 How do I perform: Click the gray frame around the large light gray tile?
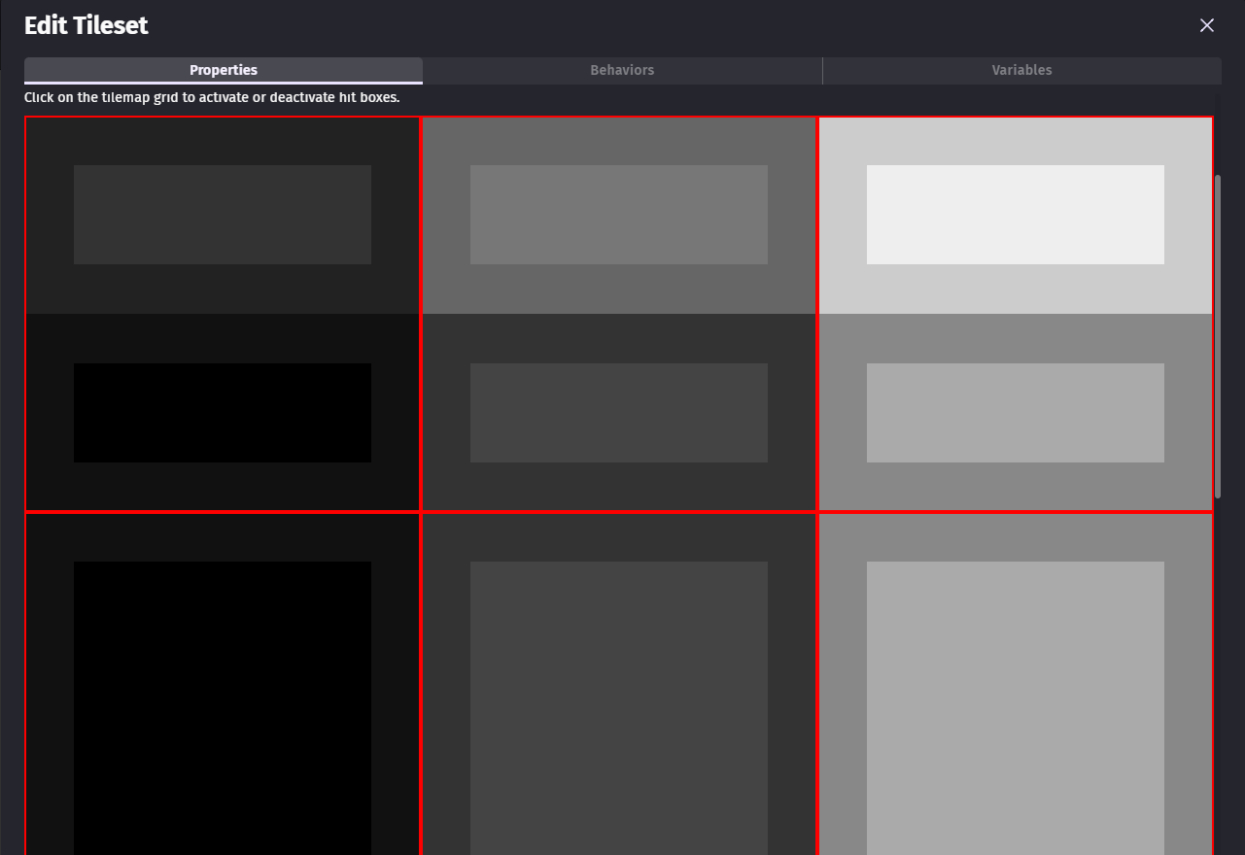tap(1015, 537)
